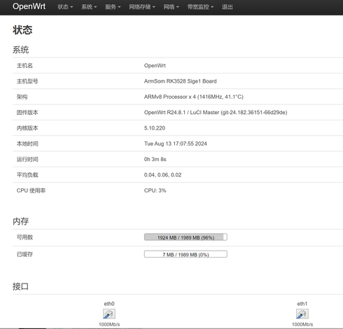The width and height of the screenshot is (343, 329).
Task: Click the OpenWrt brand logo link
Action: (x=29, y=6)
